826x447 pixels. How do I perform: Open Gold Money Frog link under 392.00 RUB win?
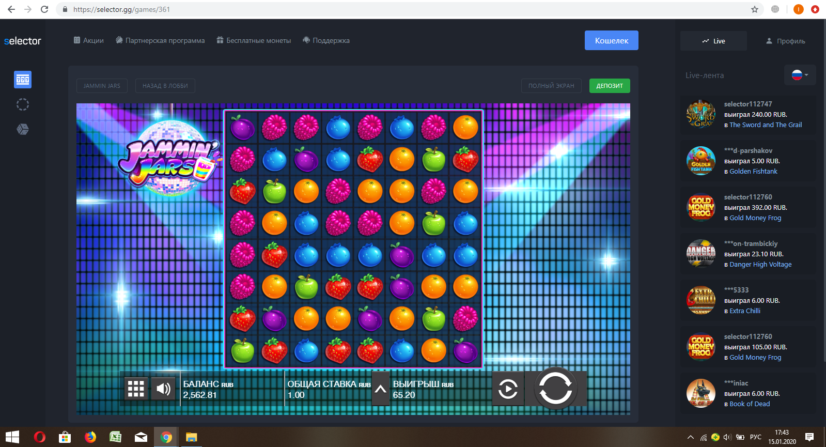tap(755, 218)
